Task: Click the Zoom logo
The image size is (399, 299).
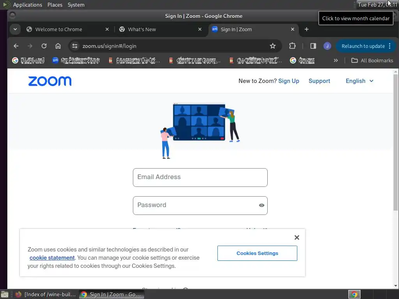Action: point(50,81)
